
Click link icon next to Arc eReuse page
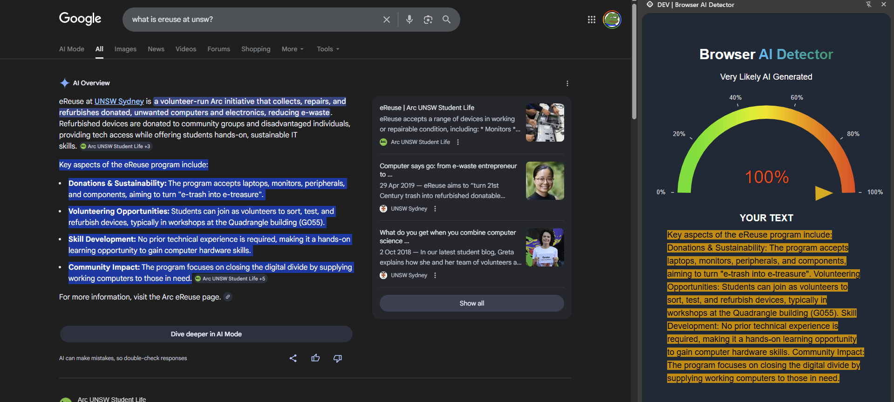228,297
